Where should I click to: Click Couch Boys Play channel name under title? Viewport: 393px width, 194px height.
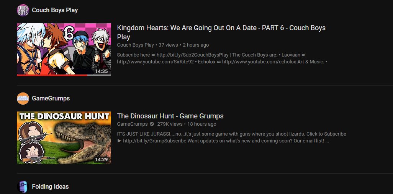coord(135,45)
